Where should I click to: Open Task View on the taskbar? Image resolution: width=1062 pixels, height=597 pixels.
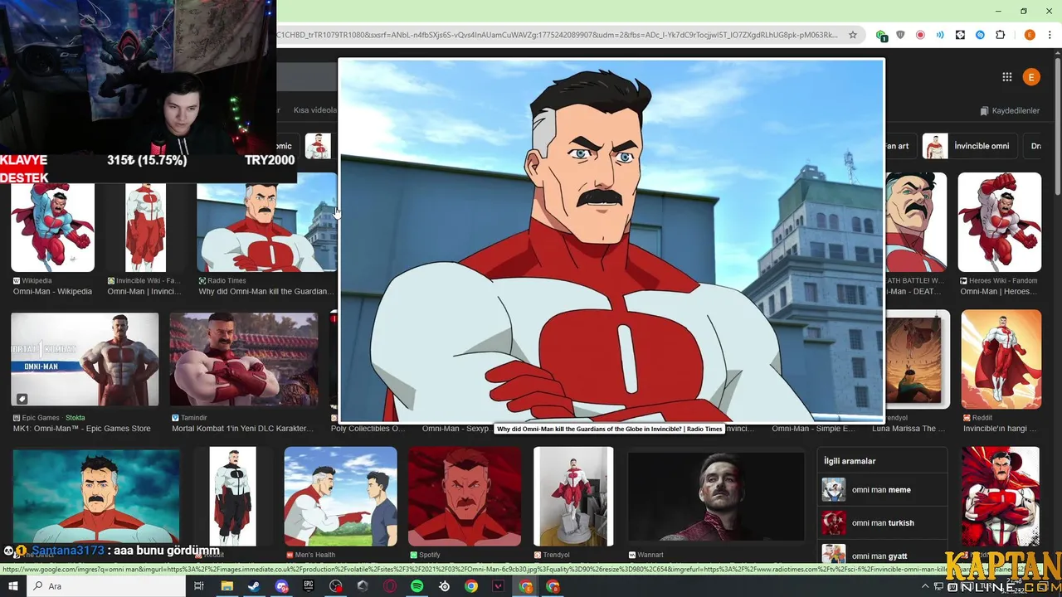click(199, 586)
